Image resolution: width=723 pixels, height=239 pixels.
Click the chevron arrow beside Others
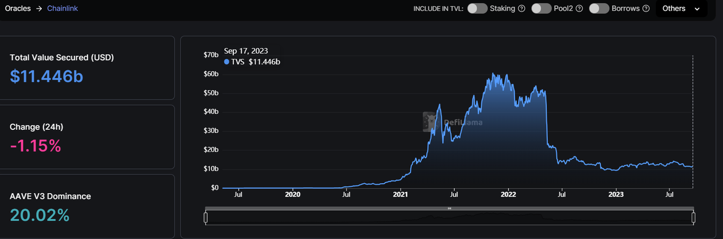point(696,9)
